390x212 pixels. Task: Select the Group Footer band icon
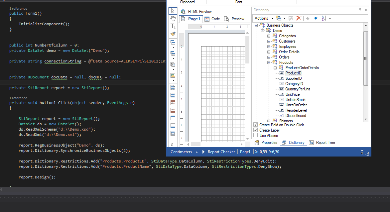(x=173, y=126)
